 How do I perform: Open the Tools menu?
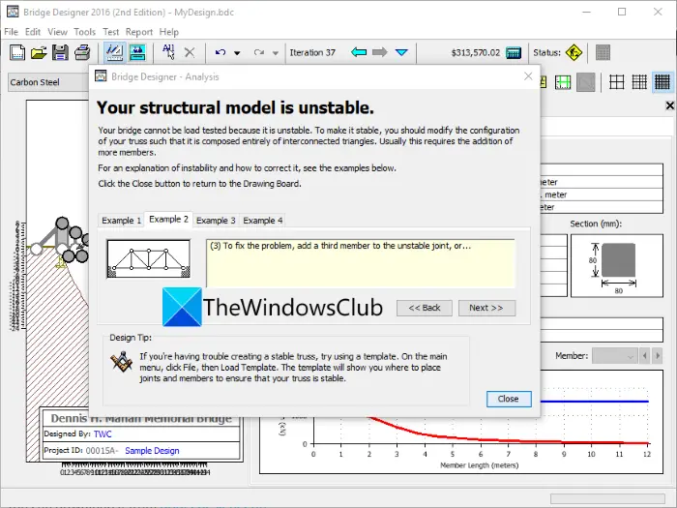[85, 32]
